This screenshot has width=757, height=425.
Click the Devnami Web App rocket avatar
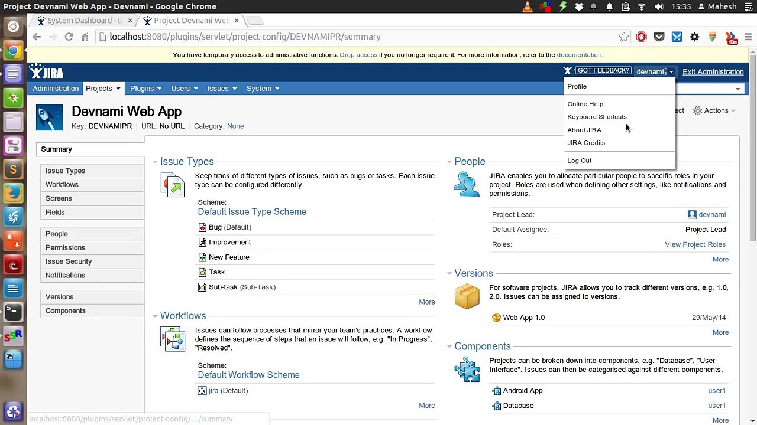coord(49,117)
